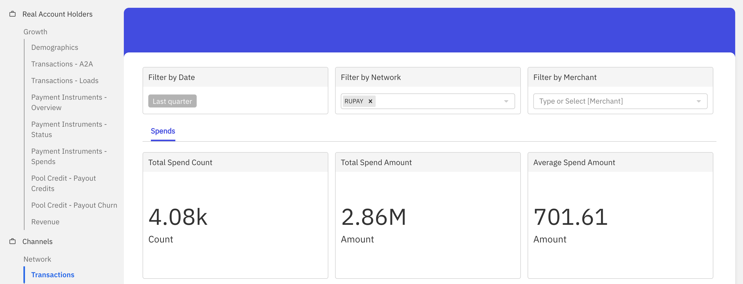This screenshot has height=284, width=743.
Task: Remove the RUPAY network filter tag
Action: click(x=370, y=101)
